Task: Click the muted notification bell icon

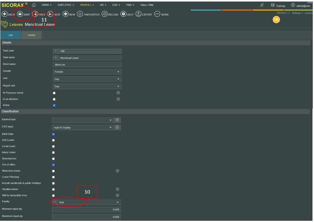Action: [x=262, y=5]
